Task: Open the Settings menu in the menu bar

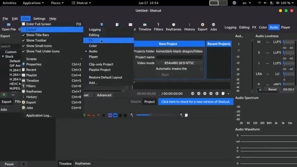Action: click(39, 19)
